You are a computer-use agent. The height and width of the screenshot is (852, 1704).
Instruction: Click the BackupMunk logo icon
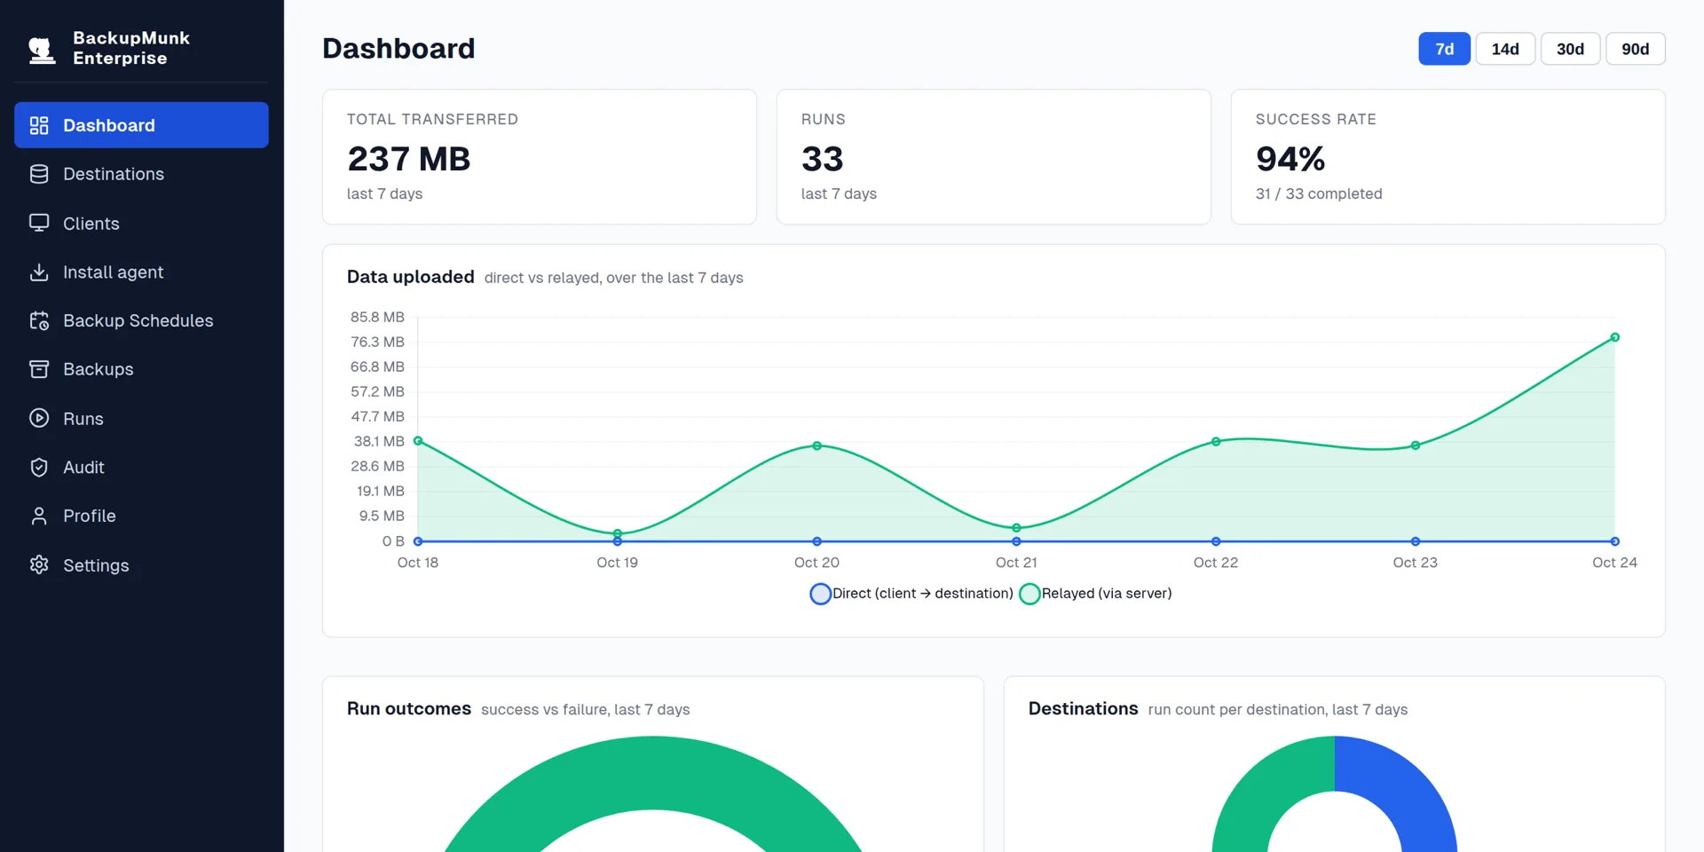41,49
